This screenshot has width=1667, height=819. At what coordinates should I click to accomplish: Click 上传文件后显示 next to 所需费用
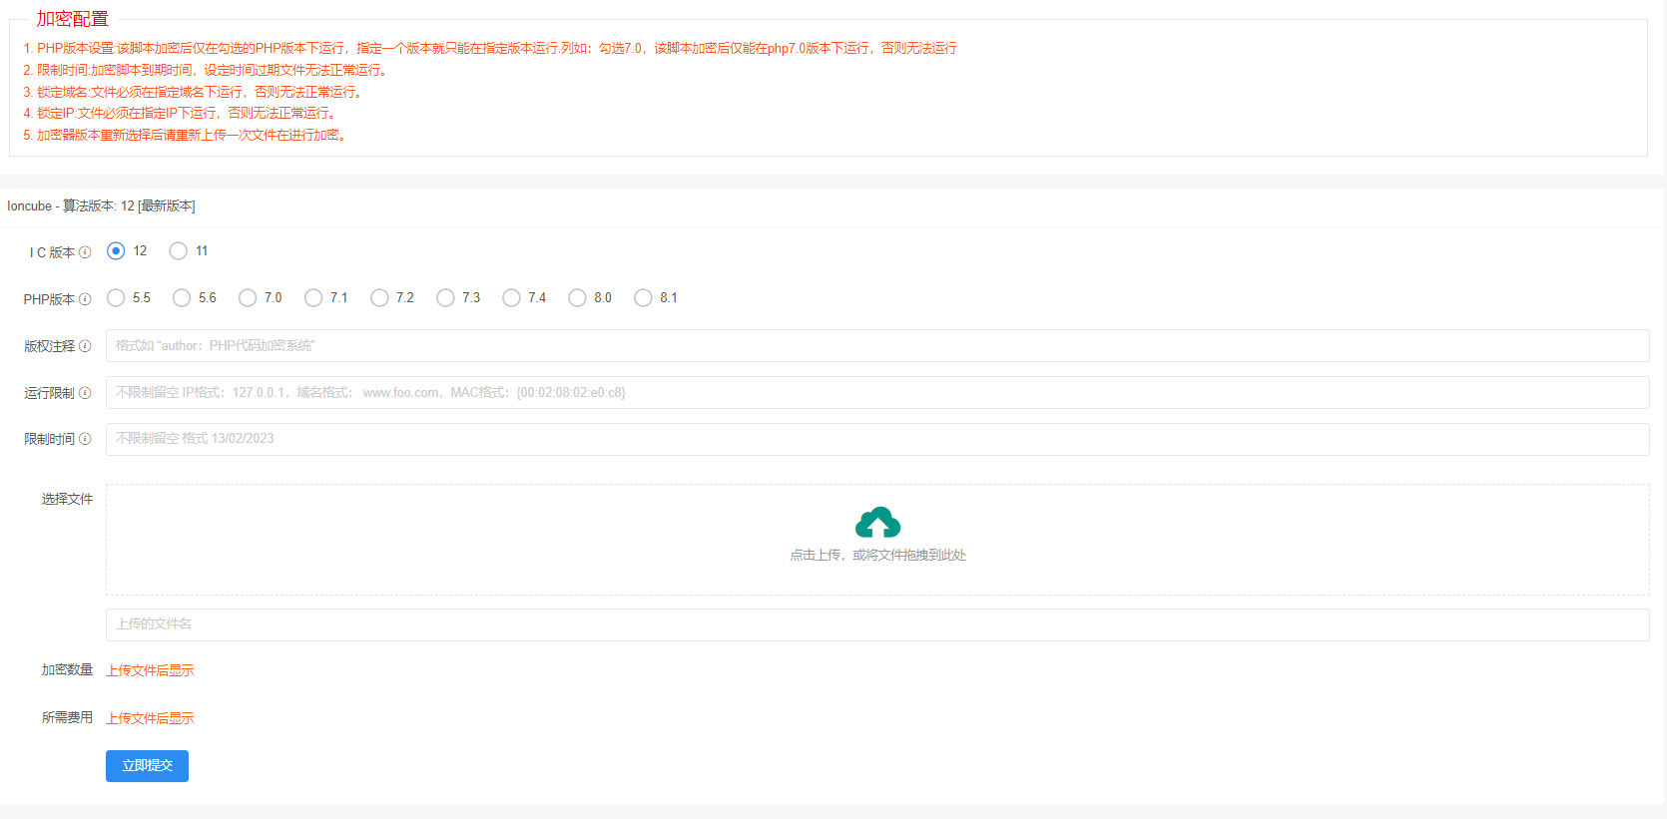pyautogui.click(x=150, y=718)
